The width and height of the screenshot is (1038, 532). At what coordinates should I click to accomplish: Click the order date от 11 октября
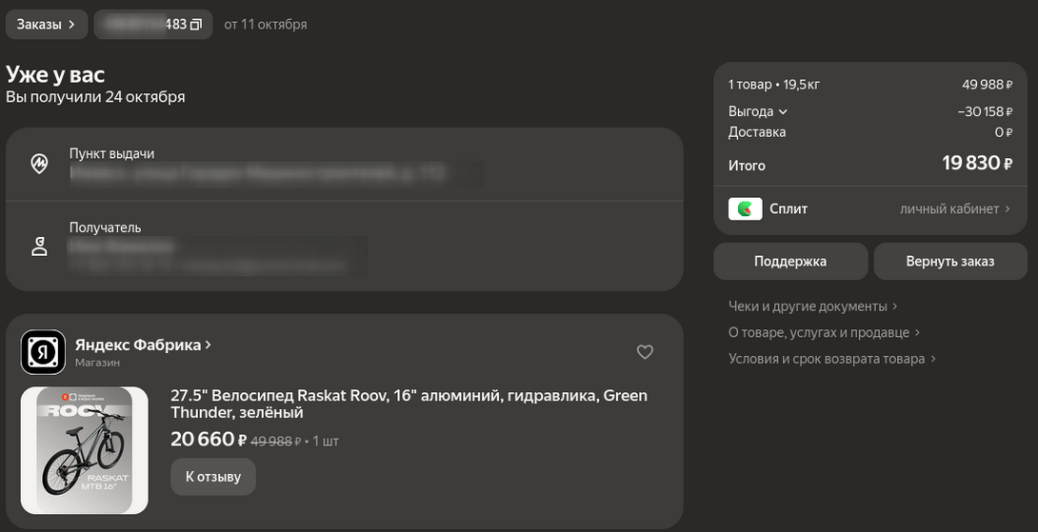tap(266, 25)
